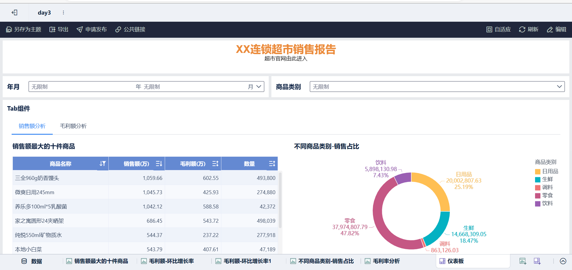This screenshot has width=572, height=270.
Task: Click the 超市官网由此进入 link
Action: pyautogui.click(x=285, y=59)
